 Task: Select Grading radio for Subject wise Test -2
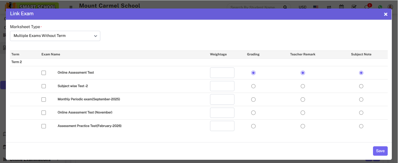click(x=253, y=86)
